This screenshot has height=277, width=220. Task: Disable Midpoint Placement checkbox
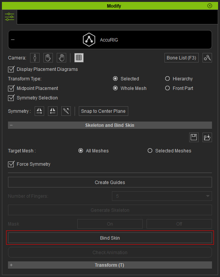click(x=11, y=88)
